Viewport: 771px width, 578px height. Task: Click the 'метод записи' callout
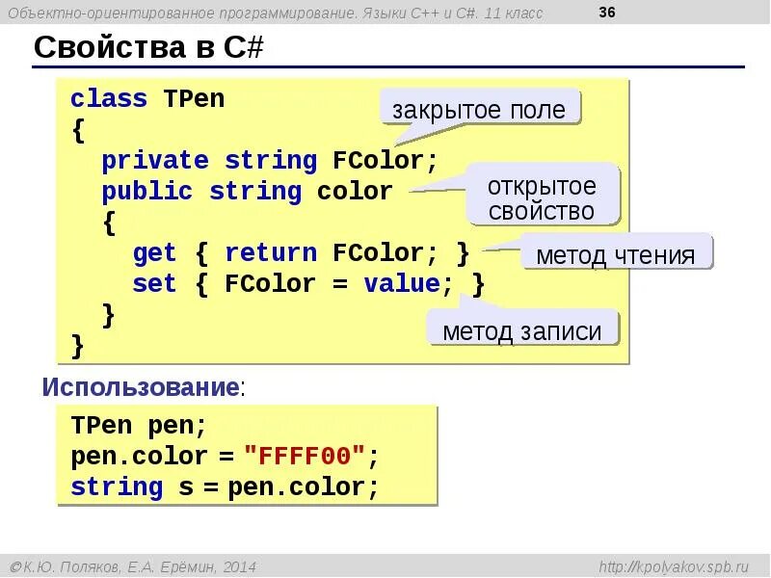(x=522, y=328)
